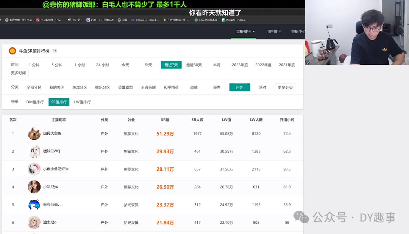Image resolution: width=409 pixels, height=234 pixels.
Task: Select the 昨天 time filter
Action: [148, 65]
